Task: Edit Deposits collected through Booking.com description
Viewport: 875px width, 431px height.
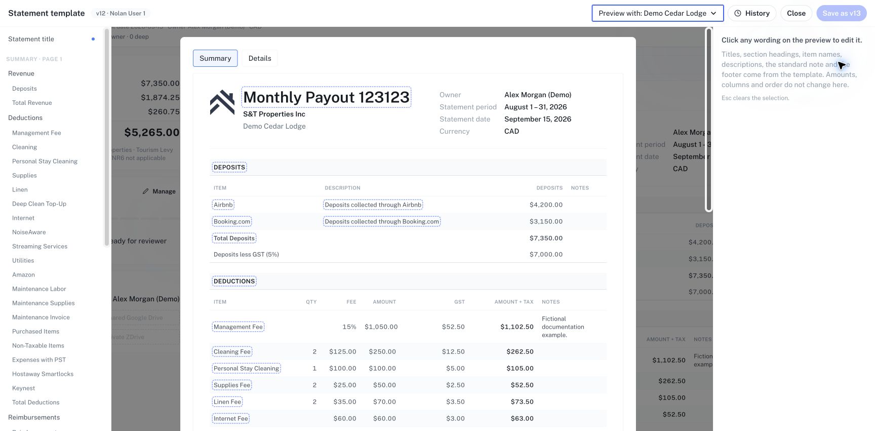Action: [382, 222]
